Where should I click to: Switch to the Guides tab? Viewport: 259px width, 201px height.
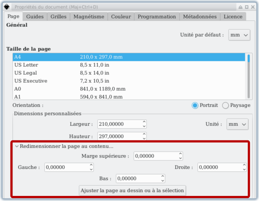tap(35, 17)
